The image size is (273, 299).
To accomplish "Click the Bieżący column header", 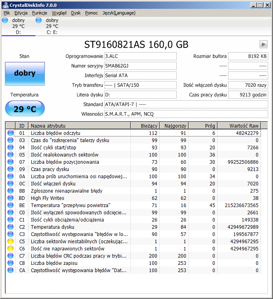I will tap(145, 126).
